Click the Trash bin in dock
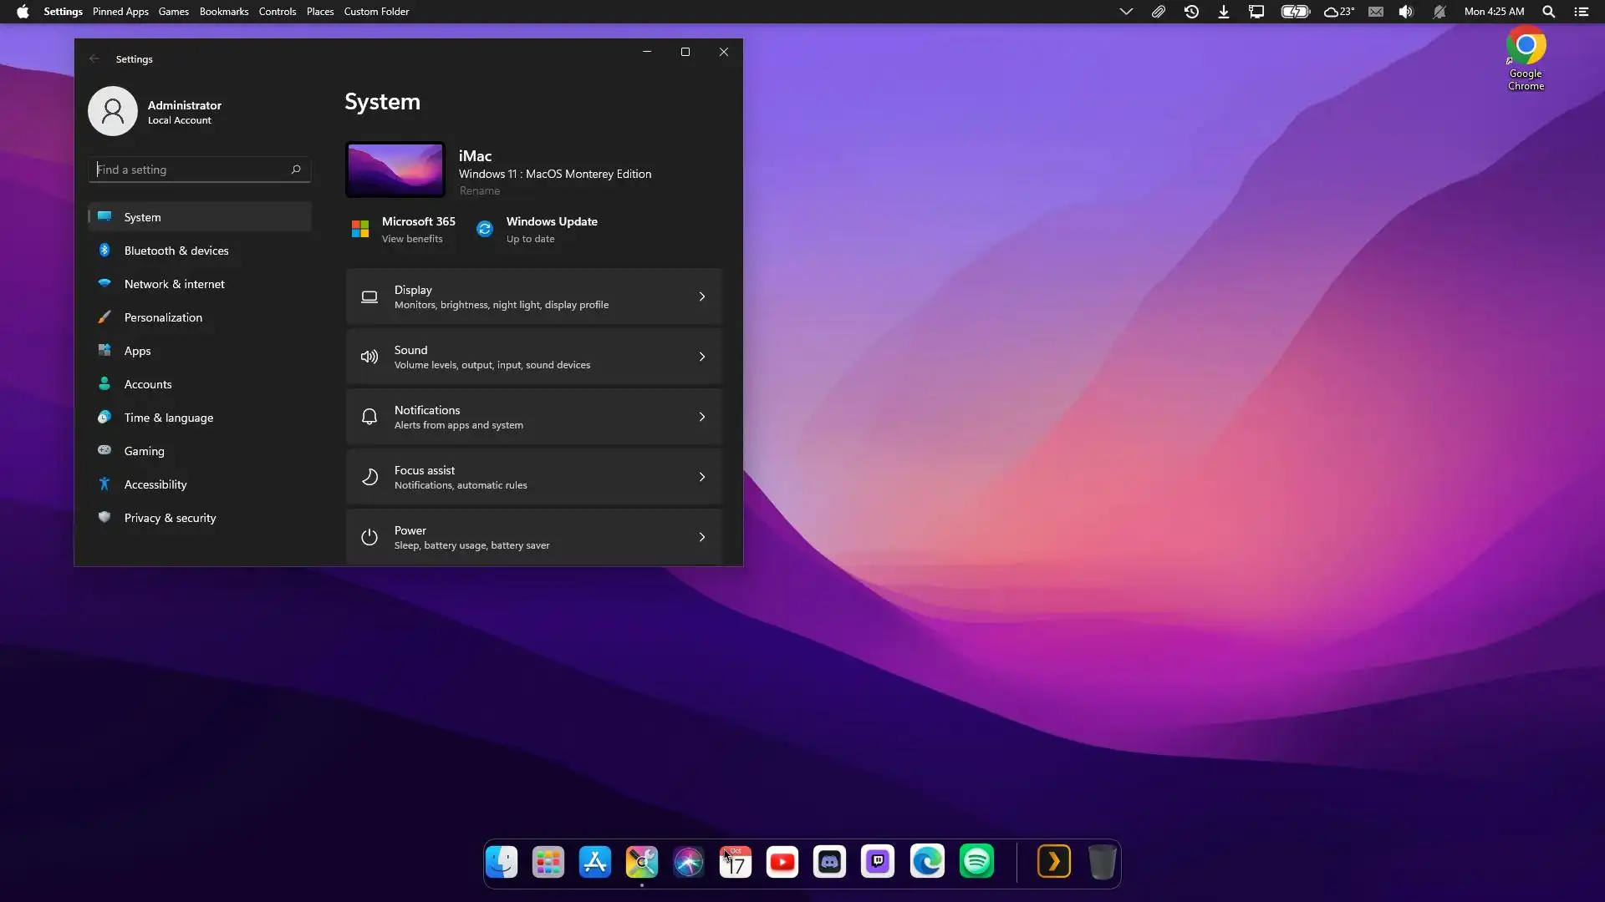 tap(1102, 862)
